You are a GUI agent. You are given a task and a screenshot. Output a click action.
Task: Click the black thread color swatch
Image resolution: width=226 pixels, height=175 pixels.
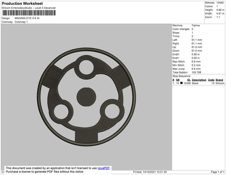[x=182, y=83]
